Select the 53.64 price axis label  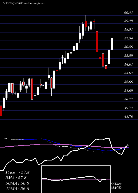tap(129, 73)
